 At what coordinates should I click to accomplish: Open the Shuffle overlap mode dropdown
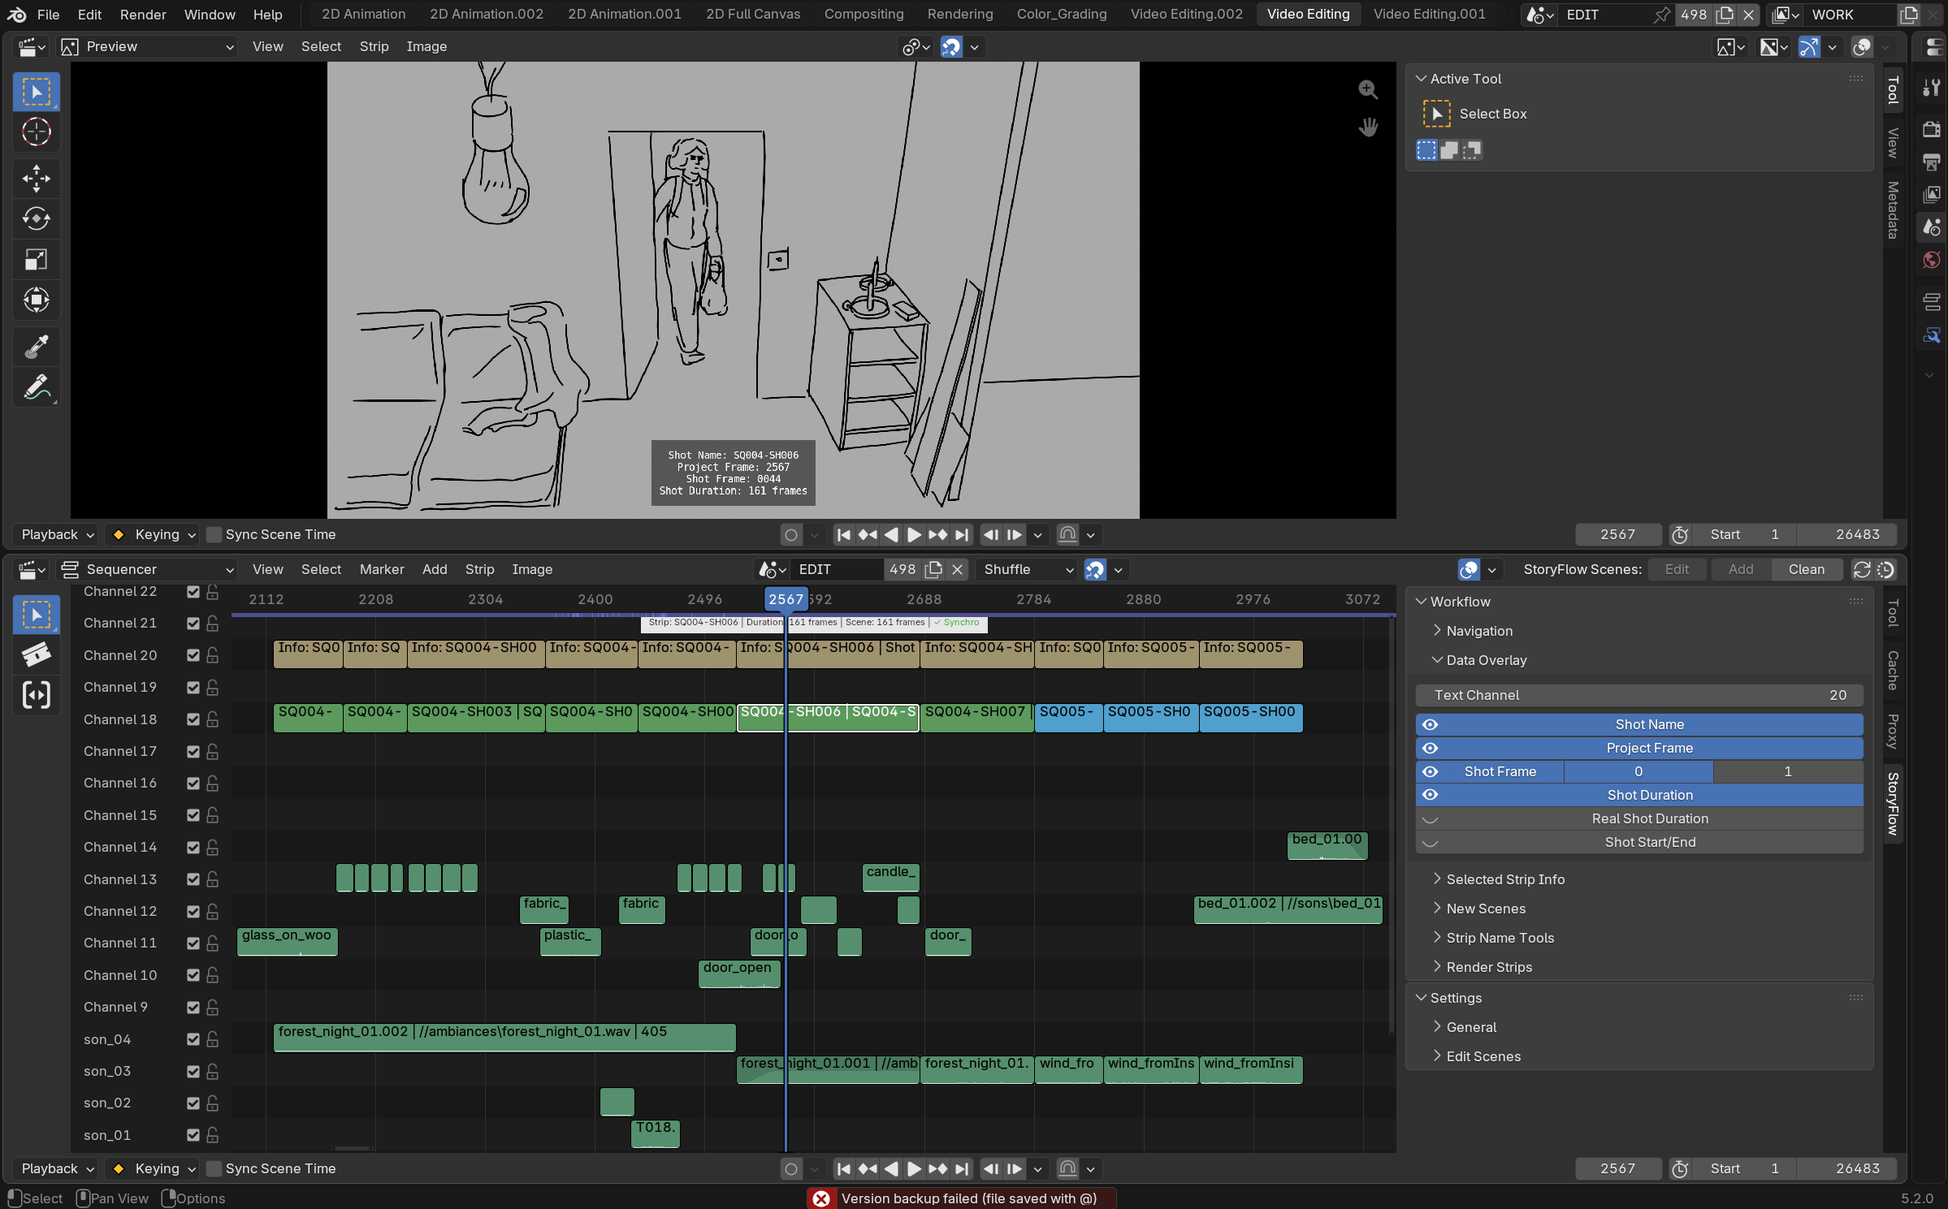[x=1028, y=570]
